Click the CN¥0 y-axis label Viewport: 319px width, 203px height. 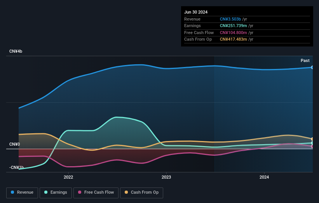(15, 144)
